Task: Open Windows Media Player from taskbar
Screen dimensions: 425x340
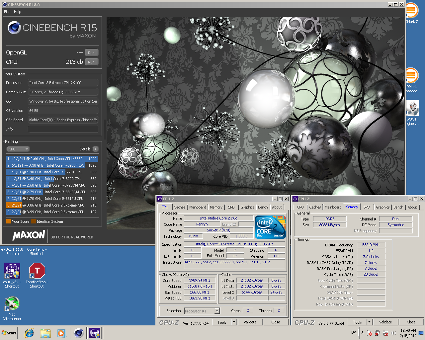Action: pos(61,333)
